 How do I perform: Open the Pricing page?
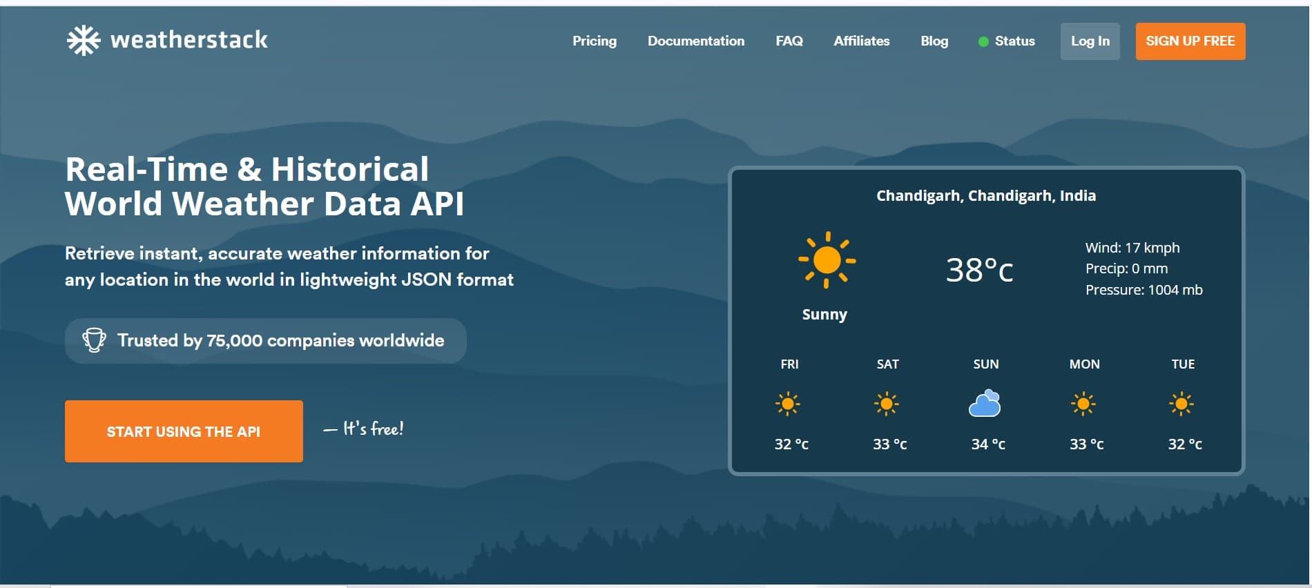[x=595, y=41]
